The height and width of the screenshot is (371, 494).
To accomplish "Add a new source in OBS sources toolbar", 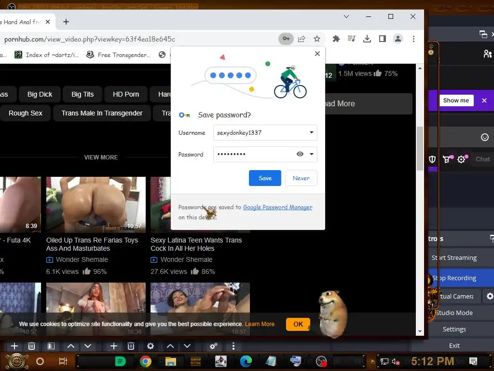I will point(114,346).
